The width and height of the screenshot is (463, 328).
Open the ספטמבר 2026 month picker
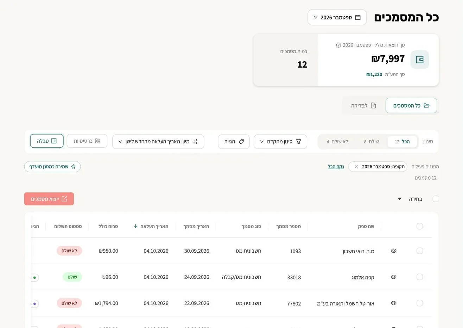337,17
